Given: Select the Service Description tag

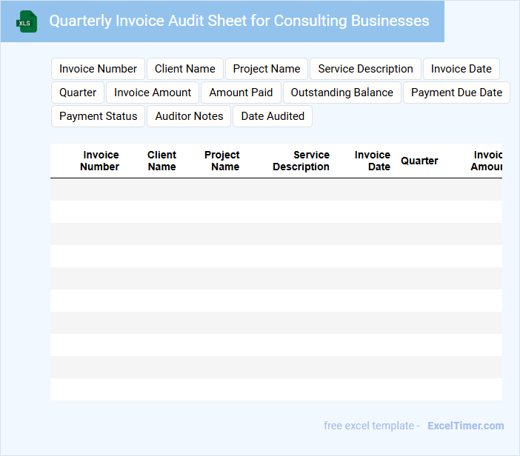Looking at the screenshot, I should (x=365, y=69).
